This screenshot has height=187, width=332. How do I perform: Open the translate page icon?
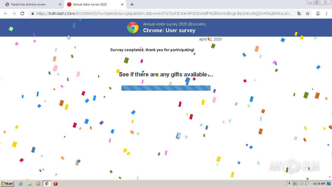(x=299, y=14)
